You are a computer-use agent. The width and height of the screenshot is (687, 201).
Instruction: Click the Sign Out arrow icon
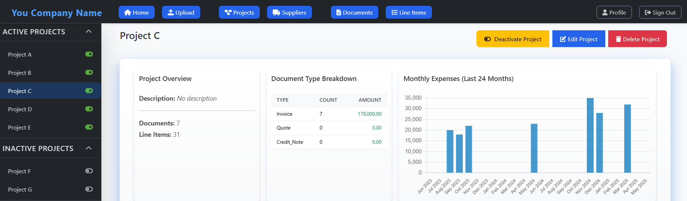(x=648, y=12)
